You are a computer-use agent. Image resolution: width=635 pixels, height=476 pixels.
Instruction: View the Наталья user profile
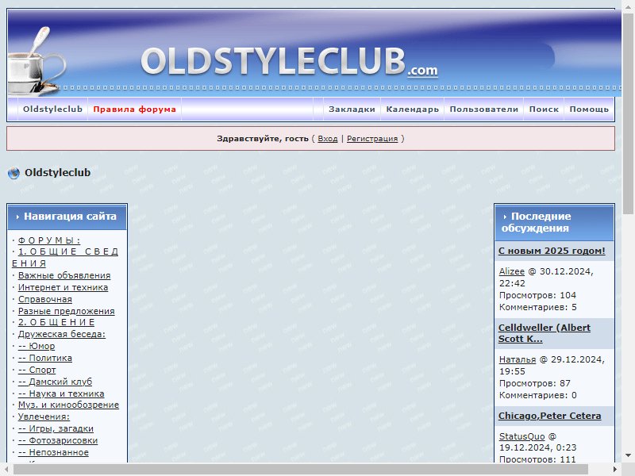click(x=518, y=359)
